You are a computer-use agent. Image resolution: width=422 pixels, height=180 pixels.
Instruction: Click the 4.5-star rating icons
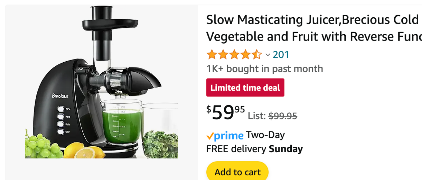point(234,54)
